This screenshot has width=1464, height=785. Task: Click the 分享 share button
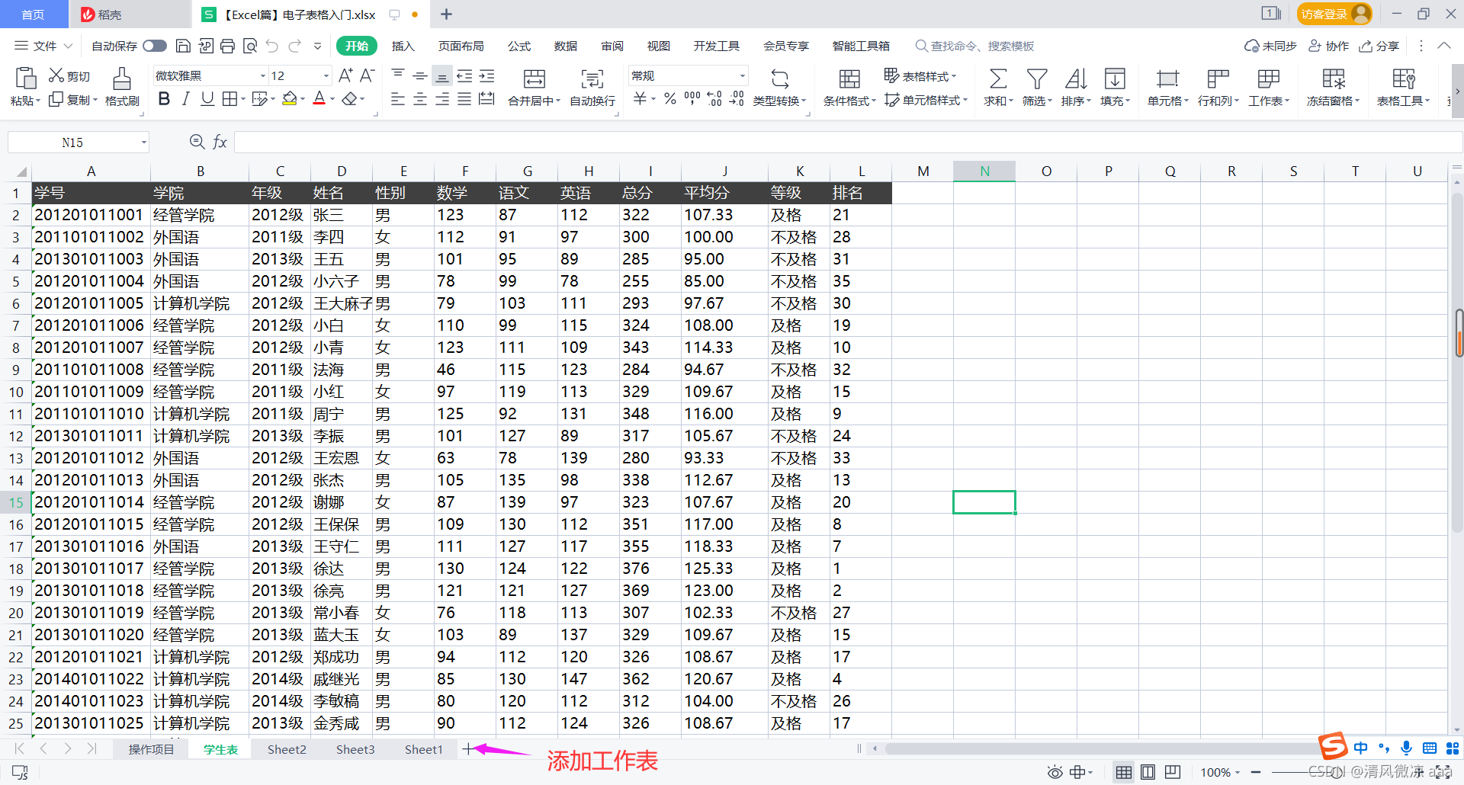click(x=1379, y=46)
